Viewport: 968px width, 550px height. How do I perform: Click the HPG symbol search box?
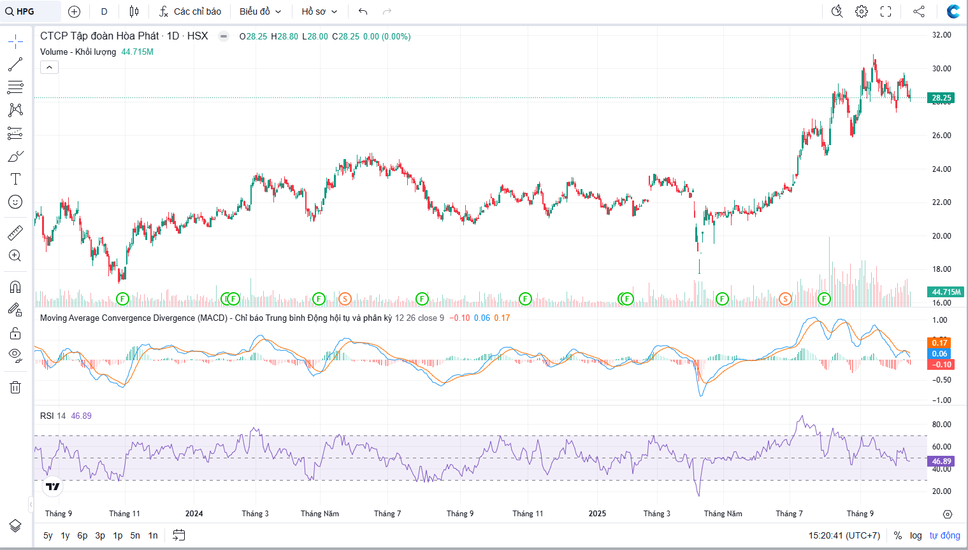(x=32, y=11)
